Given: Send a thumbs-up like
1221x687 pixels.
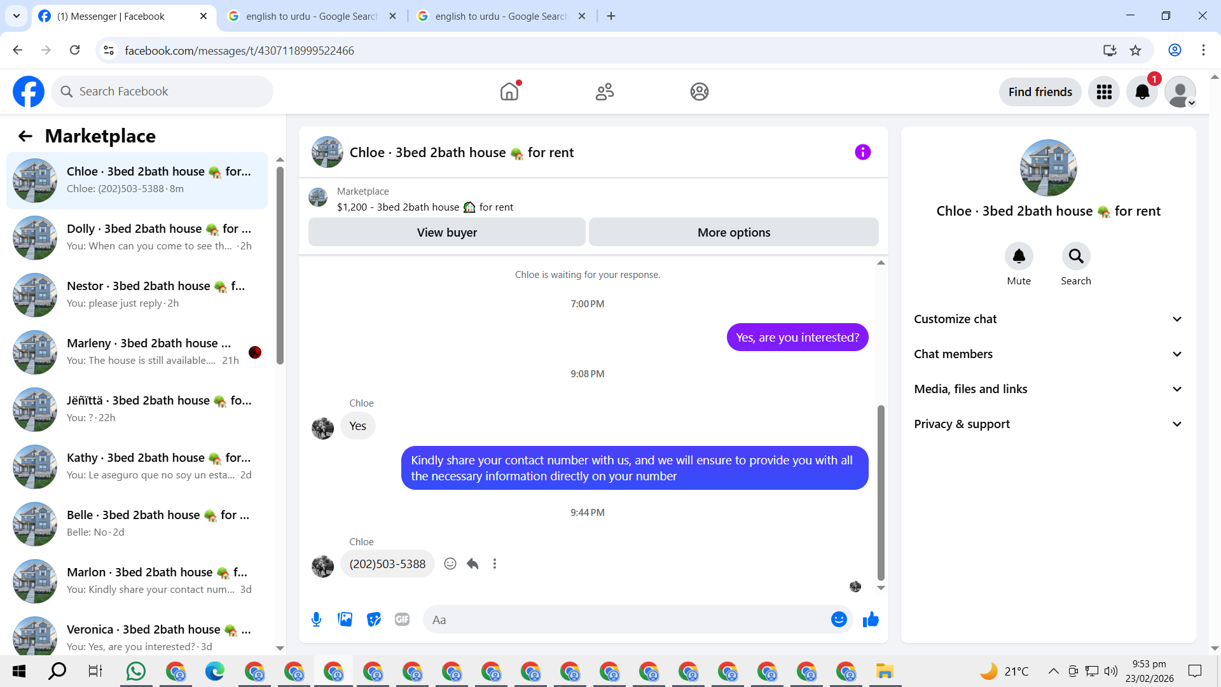Looking at the screenshot, I should pyautogui.click(x=871, y=619).
